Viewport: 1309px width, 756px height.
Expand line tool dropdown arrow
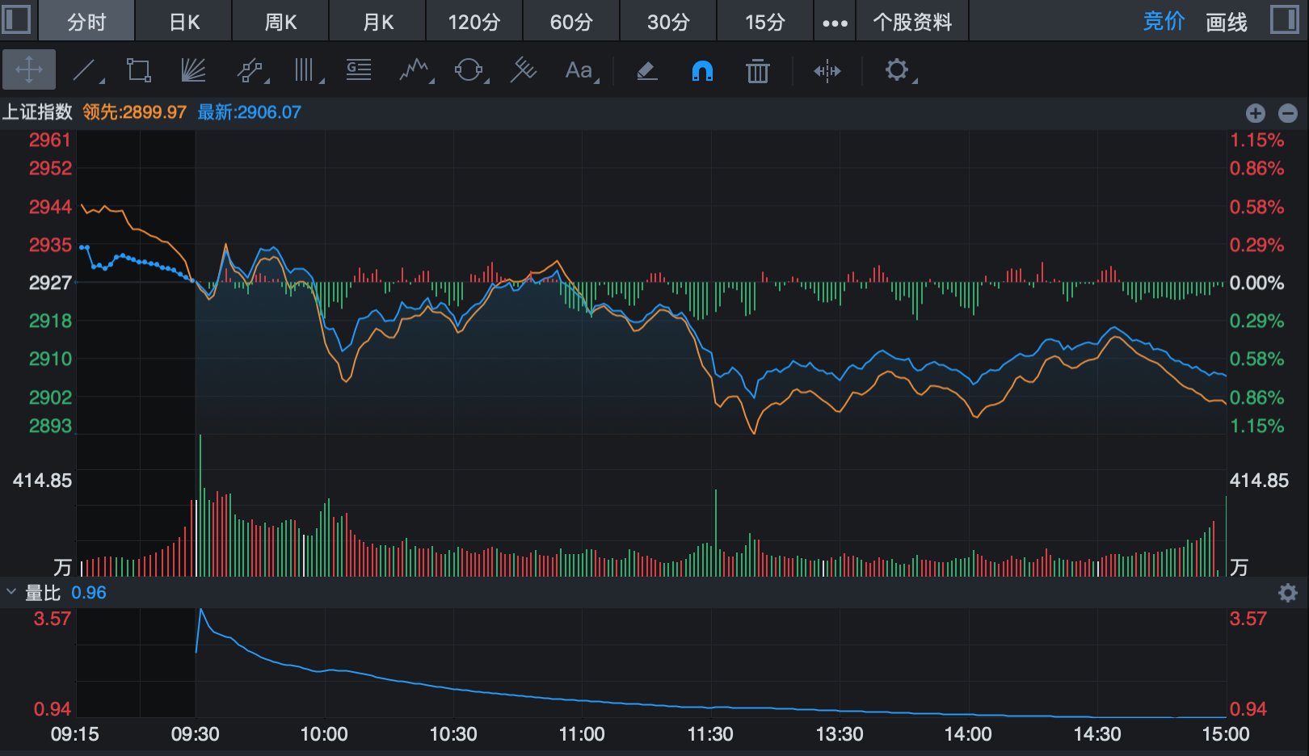(102, 81)
